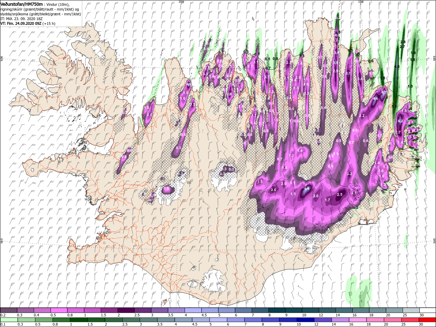436x327 pixels.
Task: Select the 'slydda/snjókoma' description line
Action: pos(41,14)
